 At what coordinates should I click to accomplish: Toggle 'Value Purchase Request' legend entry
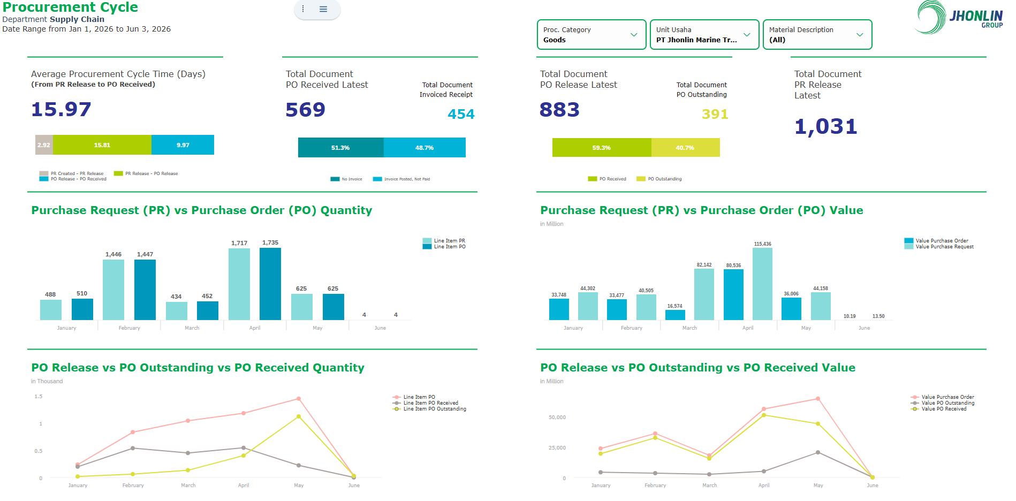pyautogui.click(x=939, y=247)
